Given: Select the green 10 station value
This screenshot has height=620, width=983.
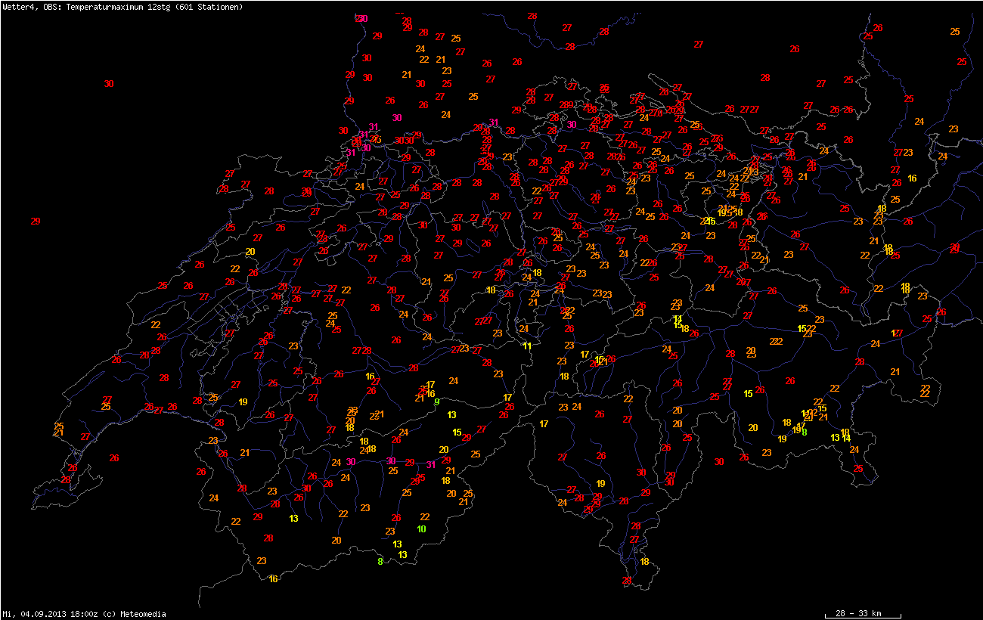Looking at the screenshot, I should (x=422, y=529).
